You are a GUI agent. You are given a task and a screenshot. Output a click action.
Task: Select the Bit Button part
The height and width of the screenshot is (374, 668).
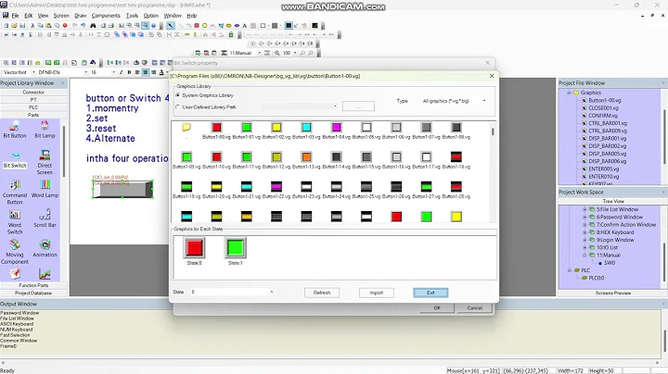click(15, 130)
